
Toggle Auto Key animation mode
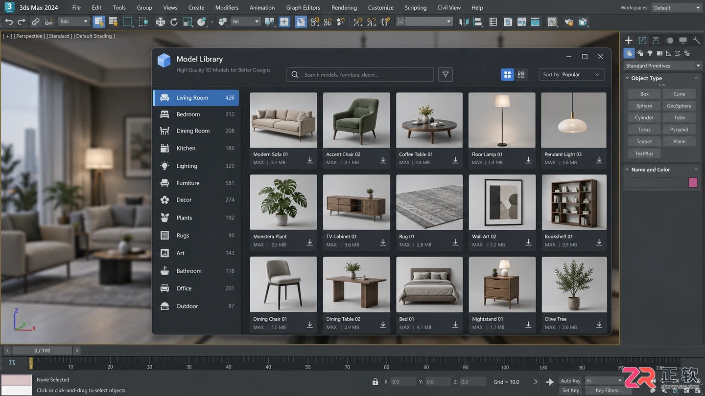(570, 381)
